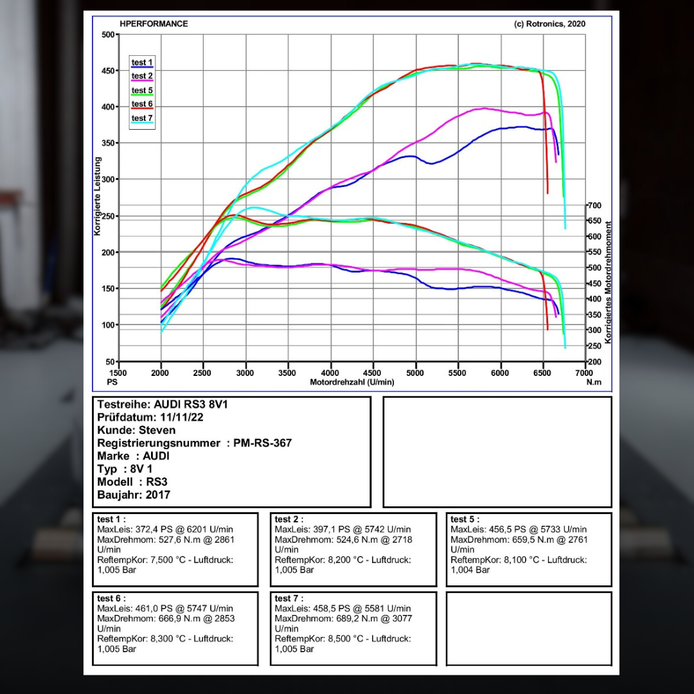694x694 pixels.
Task: Click the Baujahr: 2017 line
Action: click(134, 495)
